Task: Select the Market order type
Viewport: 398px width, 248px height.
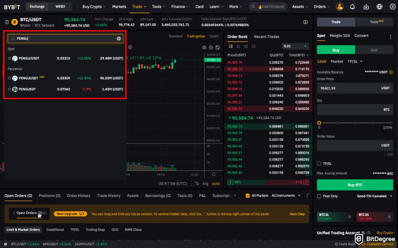Action: pos(337,61)
